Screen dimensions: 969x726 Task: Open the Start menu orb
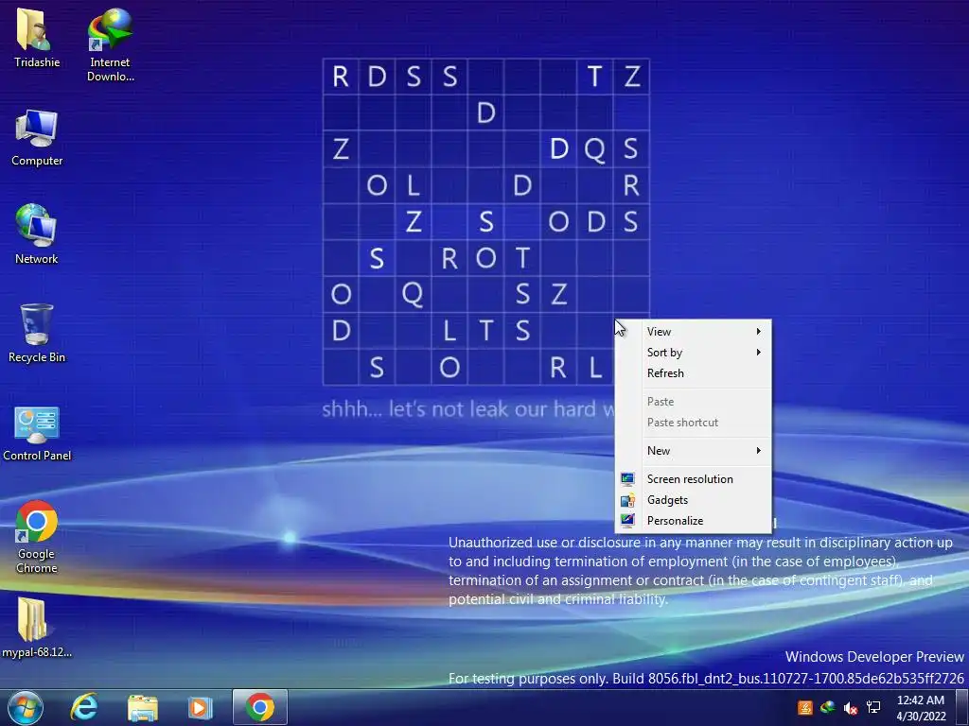(25, 707)
